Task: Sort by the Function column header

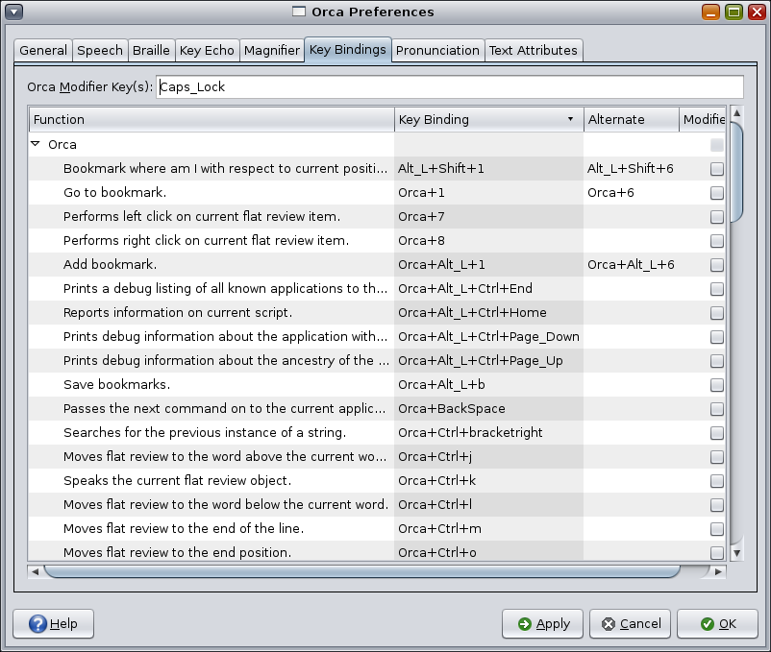Action: pos(211,120)
